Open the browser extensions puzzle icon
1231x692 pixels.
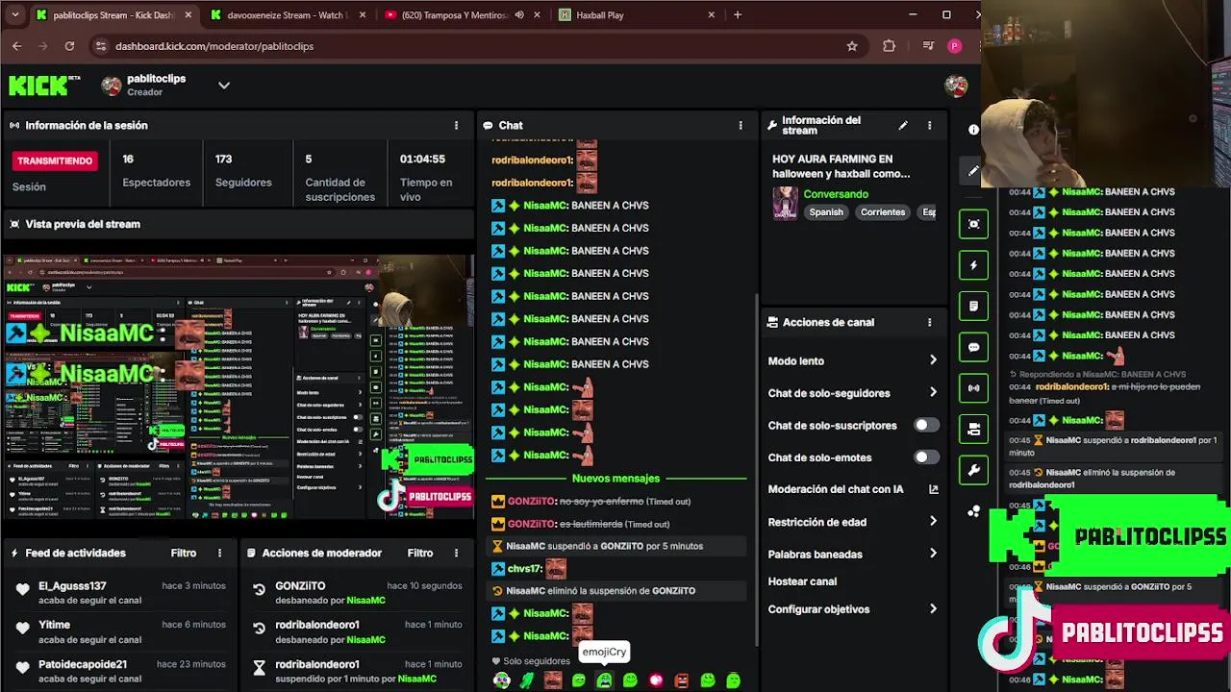coord(889,46)
